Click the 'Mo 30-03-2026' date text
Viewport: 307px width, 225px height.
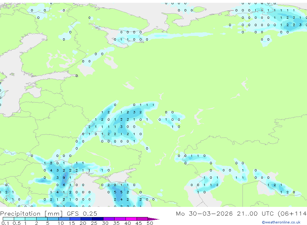(204, 213)
